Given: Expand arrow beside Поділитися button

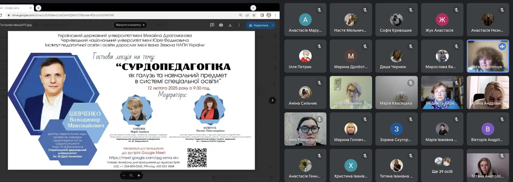Looking at the screenshot, I should [x=273, y=25].
